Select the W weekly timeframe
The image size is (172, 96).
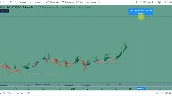click(x=3, y=2)
